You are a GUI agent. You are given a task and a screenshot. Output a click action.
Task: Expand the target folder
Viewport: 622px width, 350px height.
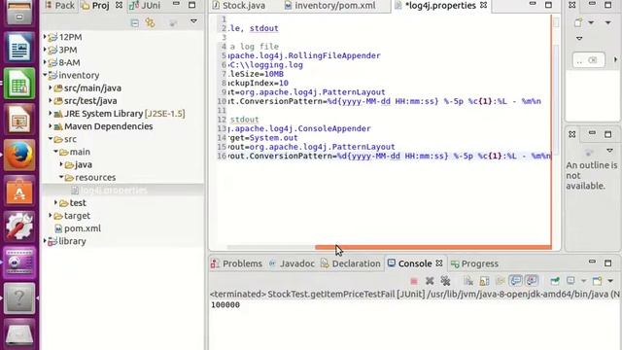[x=51, y=215]
